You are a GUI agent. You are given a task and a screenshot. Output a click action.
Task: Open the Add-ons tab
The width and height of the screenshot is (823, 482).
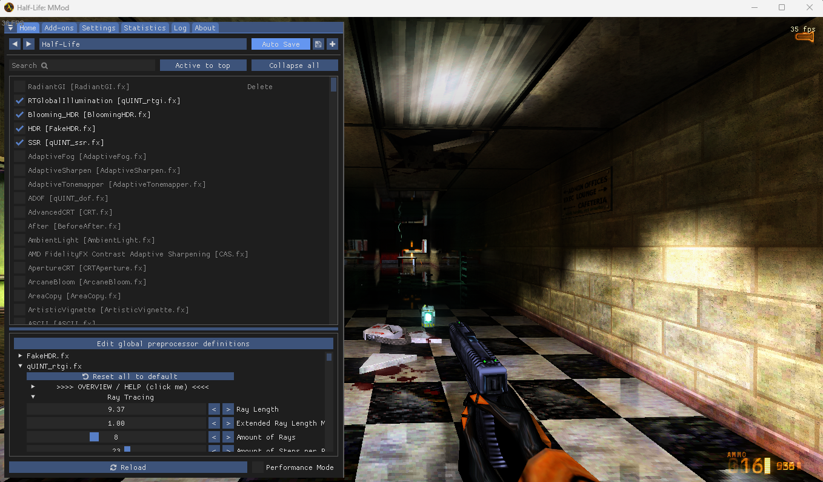[59, 28]
